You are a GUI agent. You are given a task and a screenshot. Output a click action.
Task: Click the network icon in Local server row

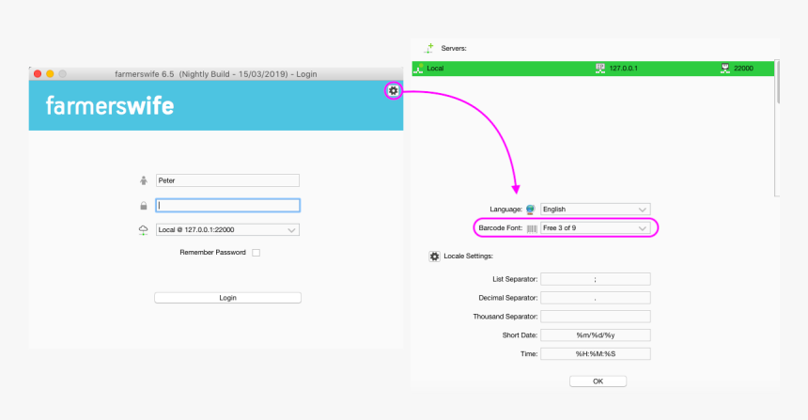pos(418,68)
